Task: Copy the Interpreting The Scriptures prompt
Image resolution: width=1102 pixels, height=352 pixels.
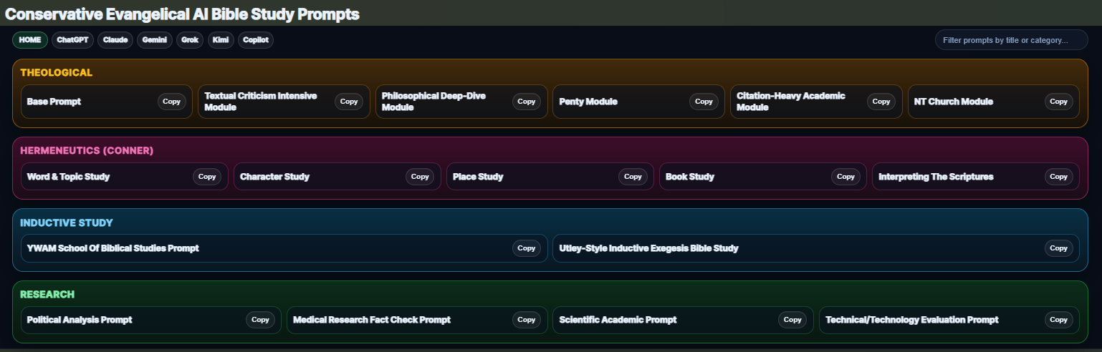Action: click(1058, 177)
